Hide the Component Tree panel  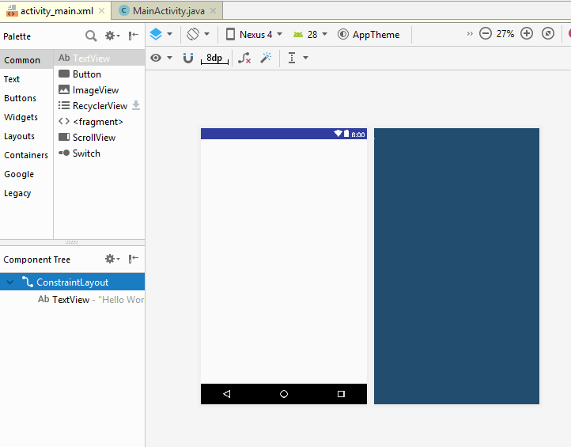[x=134, y=259]
